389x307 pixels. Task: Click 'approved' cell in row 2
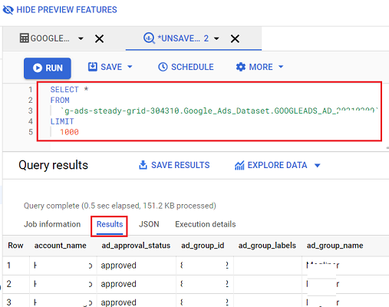pyautogui.click(x=119, y=284)
